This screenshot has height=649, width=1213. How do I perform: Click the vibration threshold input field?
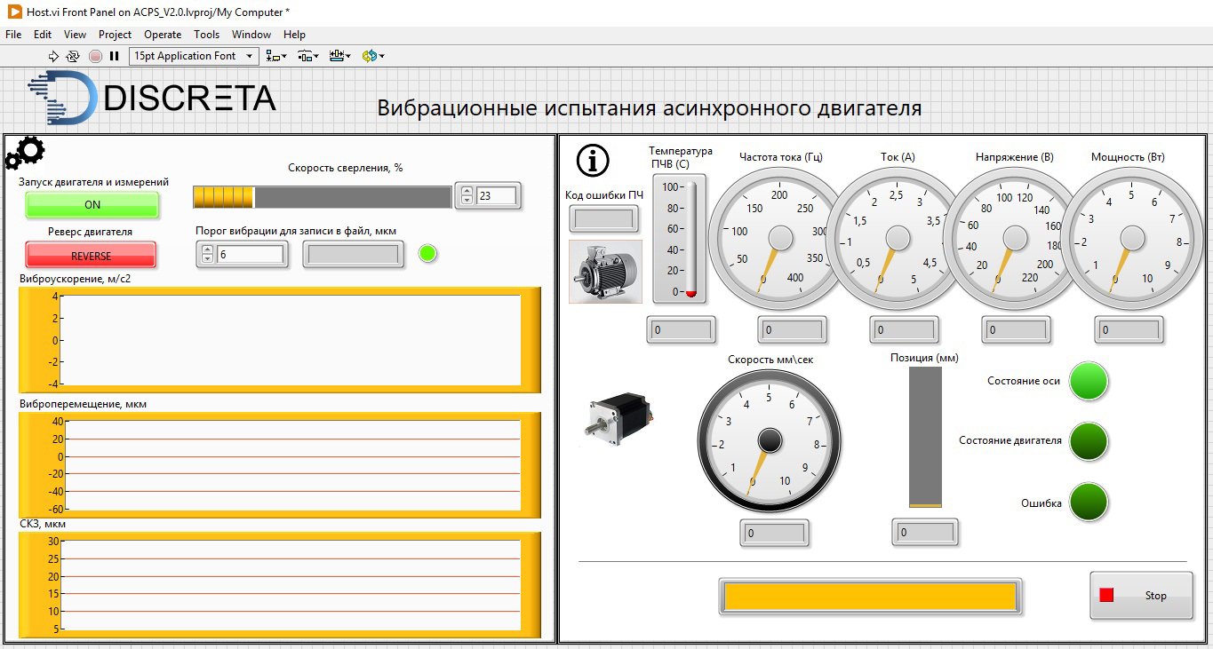tap(249, 255)
